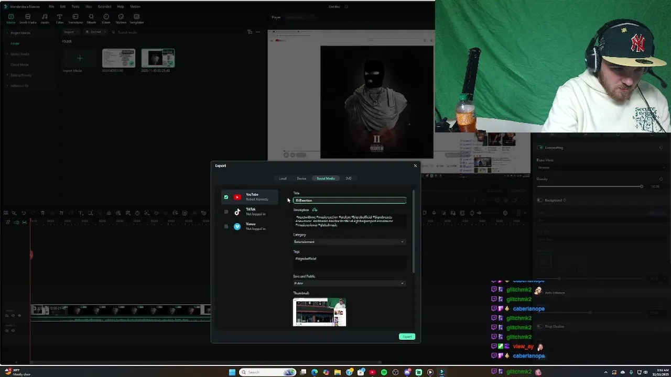This screenshot has height=377, width=671.
Task: Click the YouTube logo in Export dialog
Action: [237, 197]
